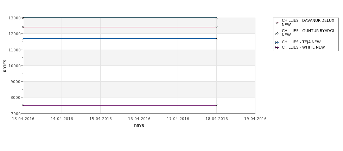This screenshot has width=343, height=151.
Task: Click the pink Davanur Delux series line
Action: tap(120, 27)
